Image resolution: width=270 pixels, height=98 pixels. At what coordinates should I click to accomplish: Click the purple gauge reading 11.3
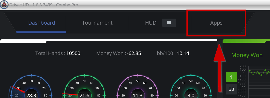(x=138, y=86)
